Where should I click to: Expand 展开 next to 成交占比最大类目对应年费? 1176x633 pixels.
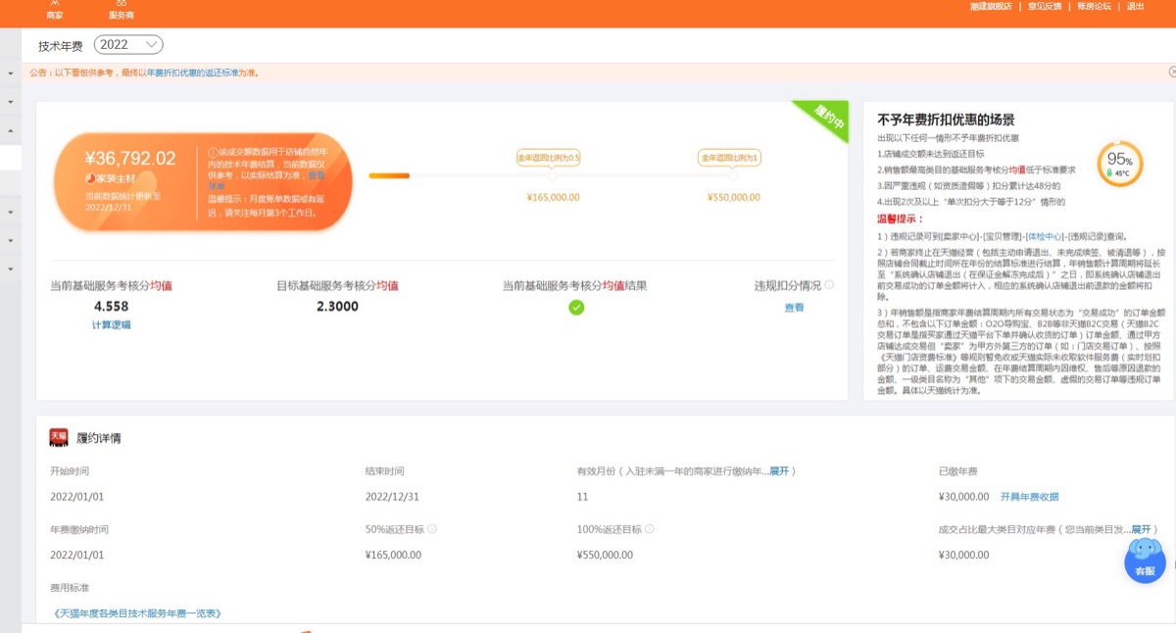1142,529
